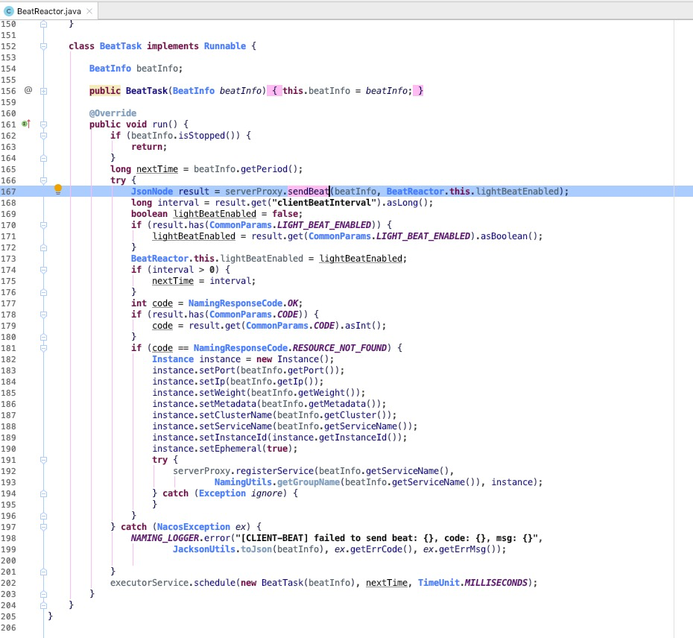Collapse the RESOURCE_NOT_FOUND if-block on line 181

point(43,348)
